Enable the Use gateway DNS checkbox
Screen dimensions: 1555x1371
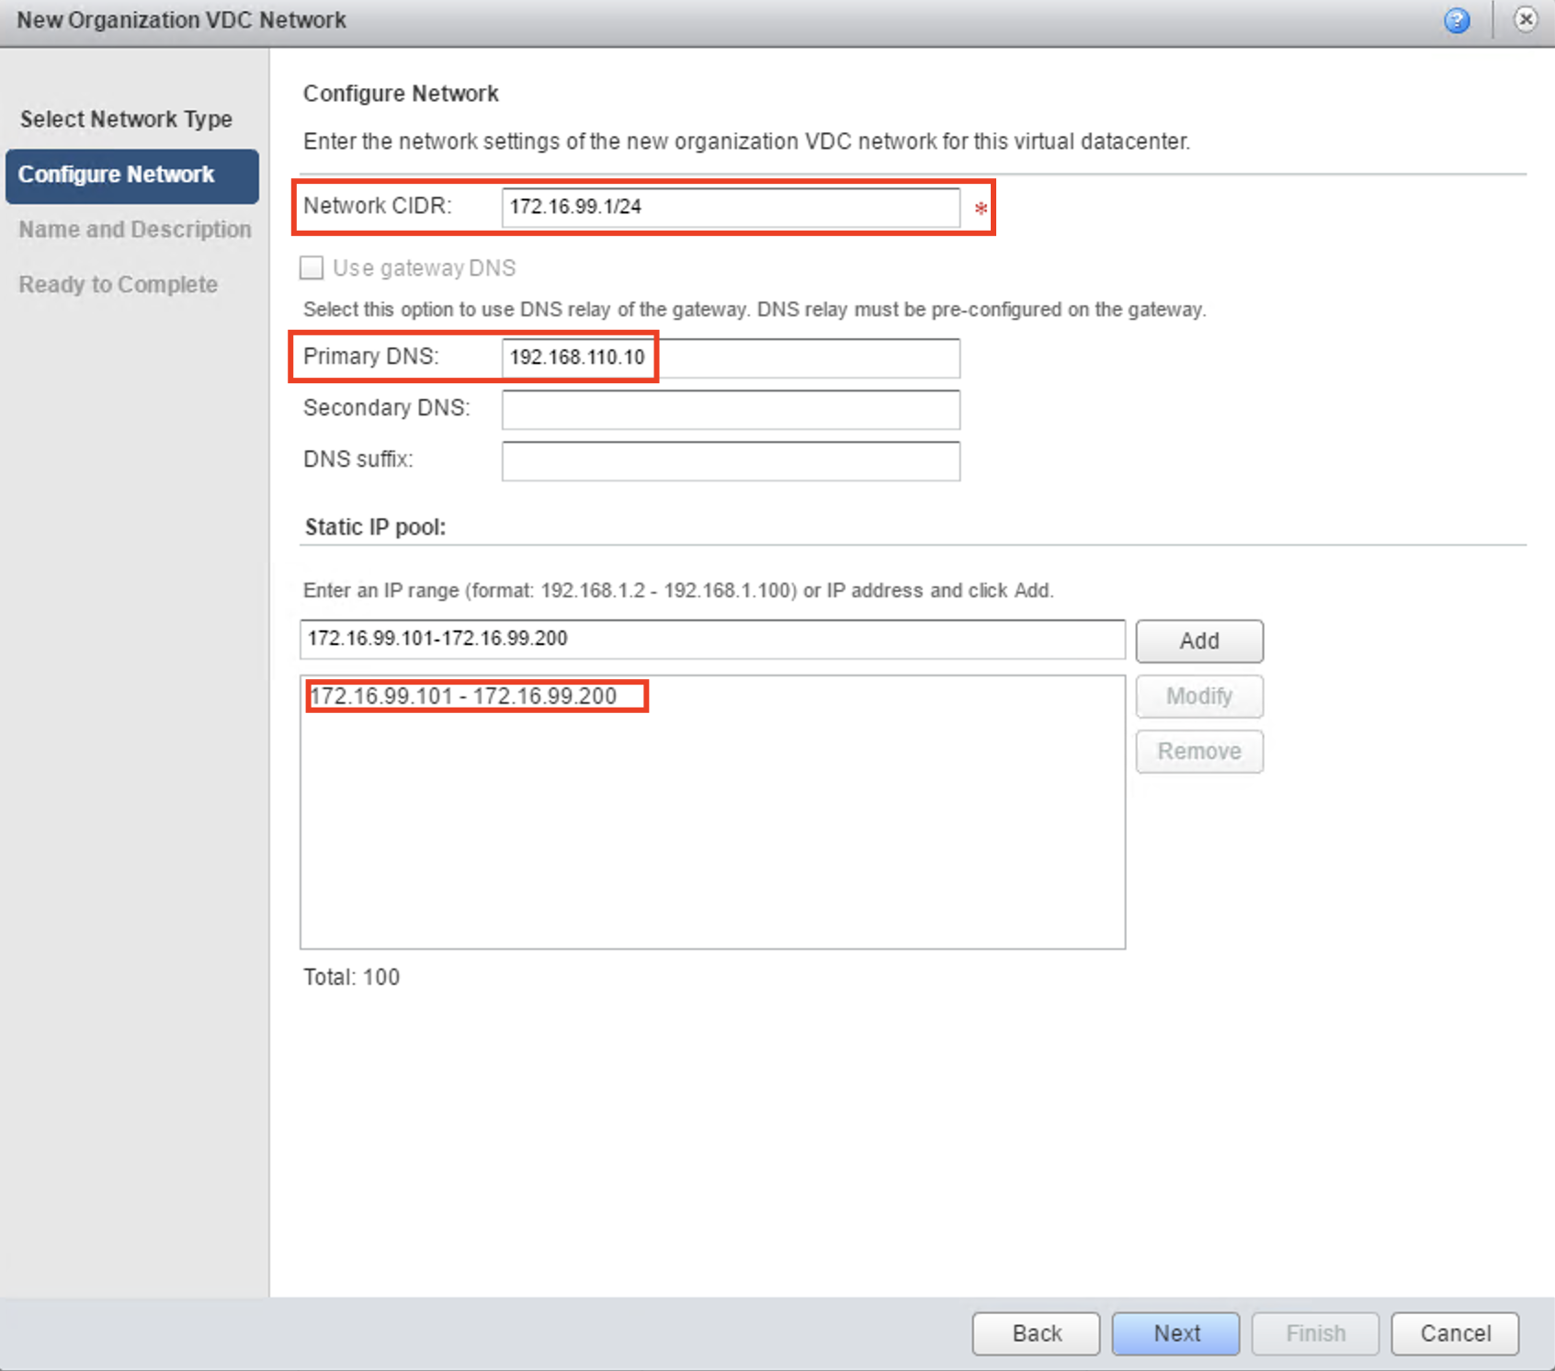(x=312, y=268)
